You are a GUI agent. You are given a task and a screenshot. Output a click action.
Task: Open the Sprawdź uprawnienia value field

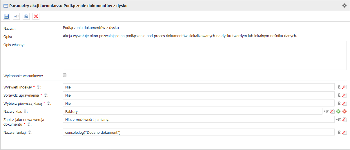tap(199, 95)
